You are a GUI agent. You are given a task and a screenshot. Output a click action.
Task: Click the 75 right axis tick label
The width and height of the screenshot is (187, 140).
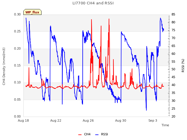(173, 30)
